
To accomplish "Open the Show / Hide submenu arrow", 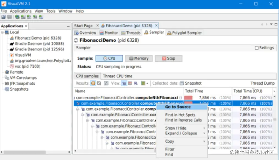I will [204, 128].
